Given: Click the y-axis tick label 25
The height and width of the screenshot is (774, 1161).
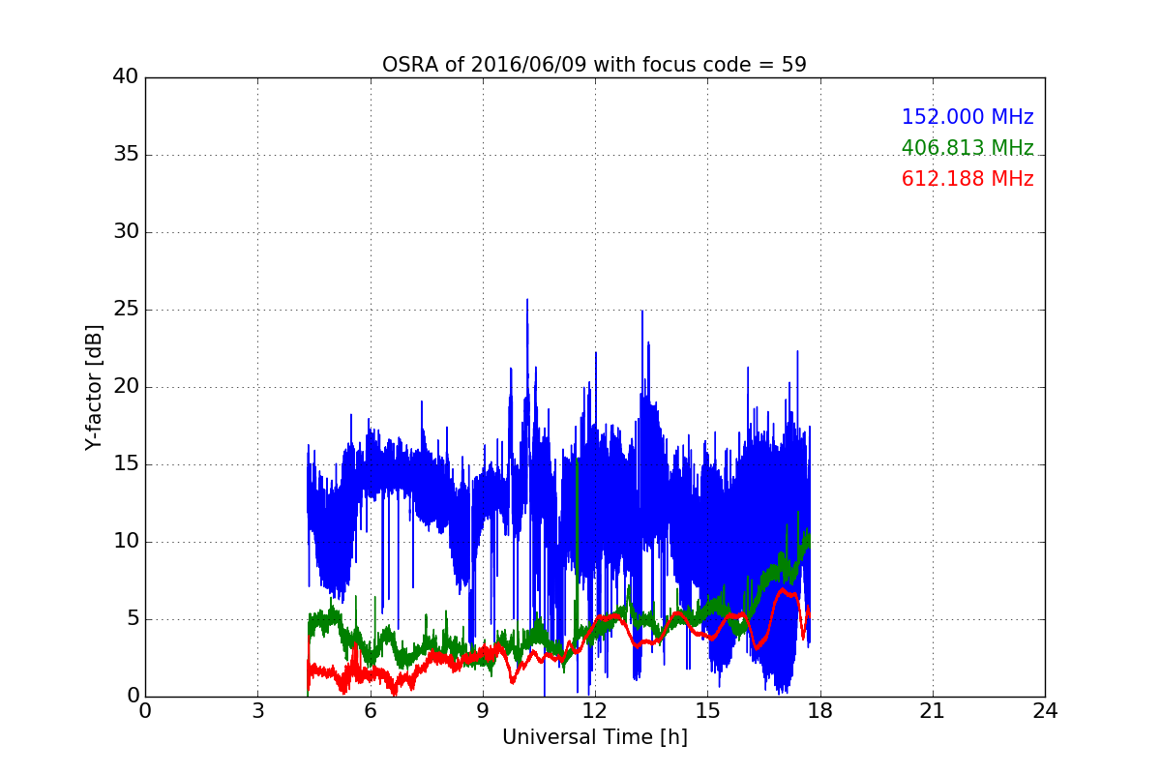Looking at the screenshot, I should (125, 310).
